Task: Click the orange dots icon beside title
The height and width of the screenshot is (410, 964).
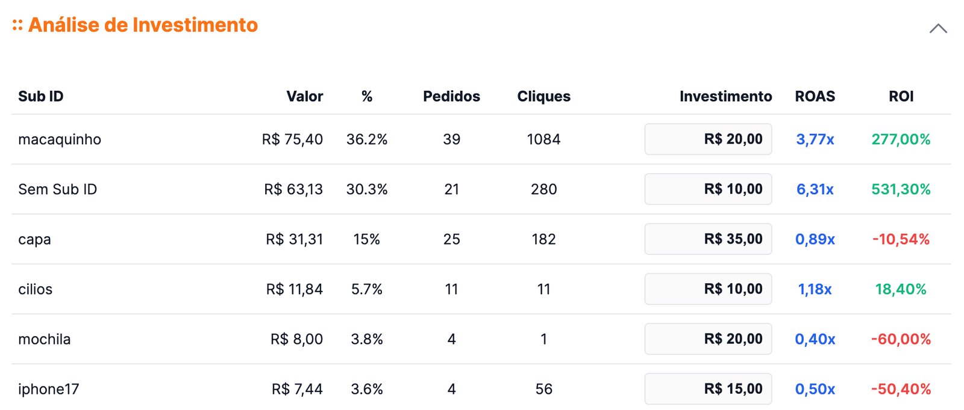Action: click(17, 25)
